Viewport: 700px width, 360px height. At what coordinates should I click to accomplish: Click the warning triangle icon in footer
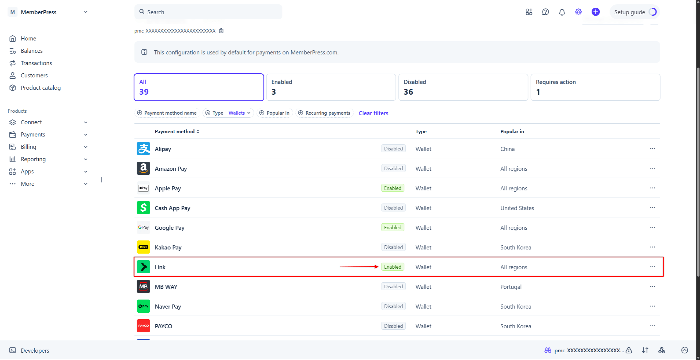pos(629,350)
